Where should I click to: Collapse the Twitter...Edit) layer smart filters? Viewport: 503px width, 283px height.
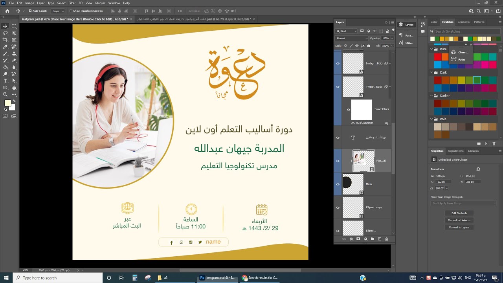[x=390, y=86]
